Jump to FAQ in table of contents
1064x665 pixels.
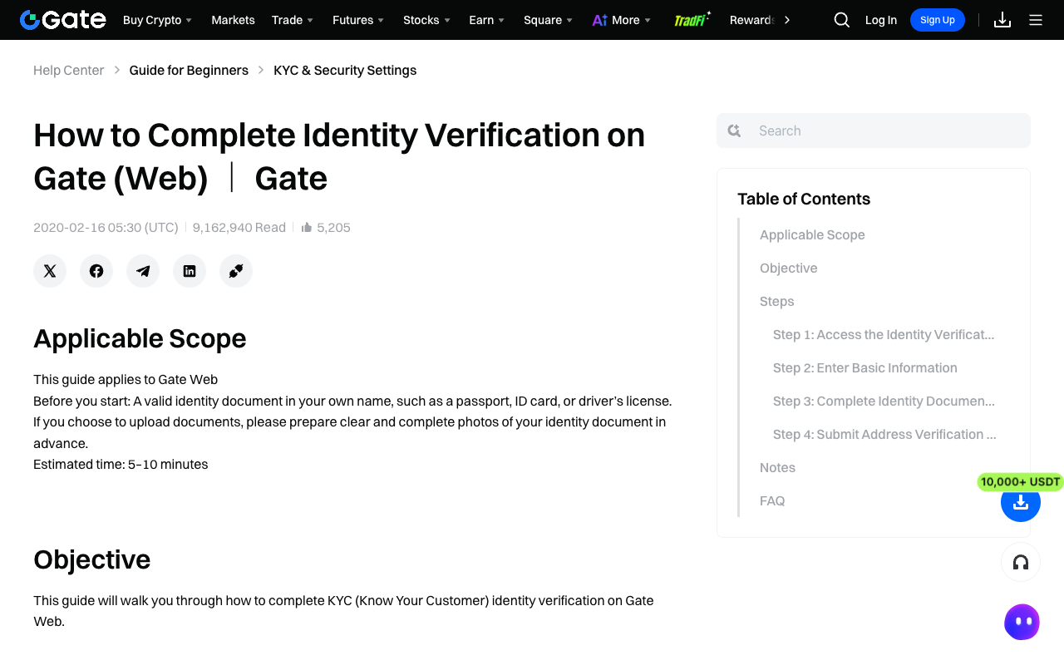coord(772,501)
